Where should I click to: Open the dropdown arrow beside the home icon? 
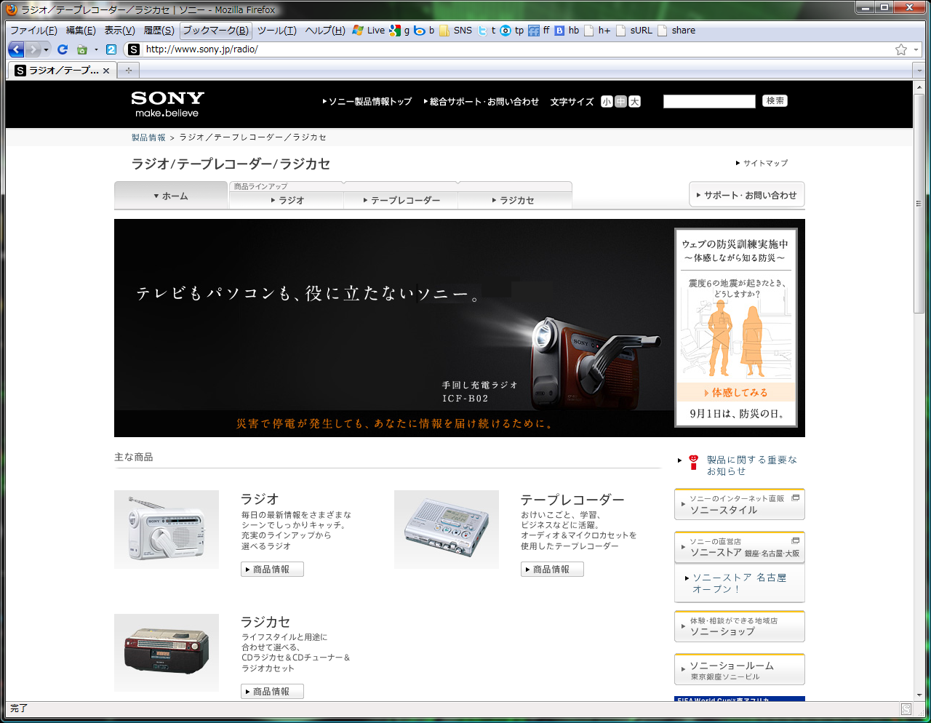[x=96, y=49]
